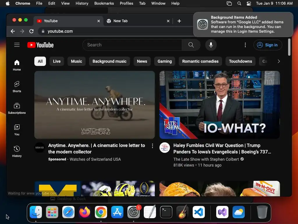This screenshot has height=224, width=298.
Task: Show more filter chips with right chevron
Action: [279, 61]
